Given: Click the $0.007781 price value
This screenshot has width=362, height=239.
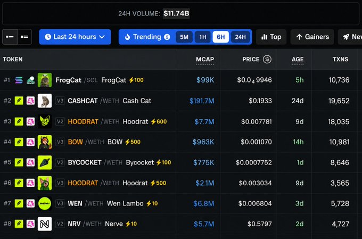Looking at the screenshot, I should click(x=257, y=122).
